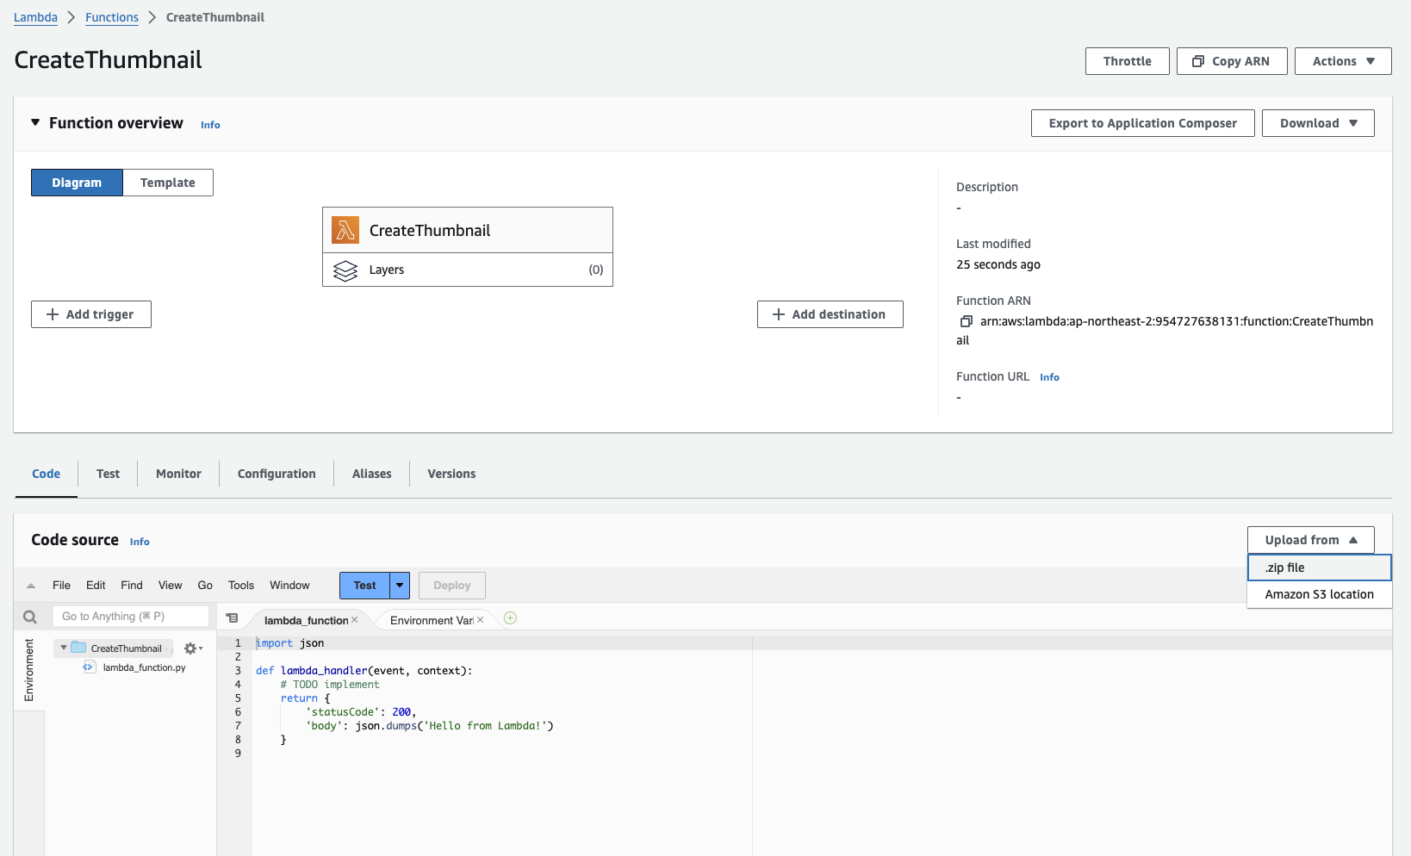Click the Add destination button
1411x856 pixels.
point(830,314)
